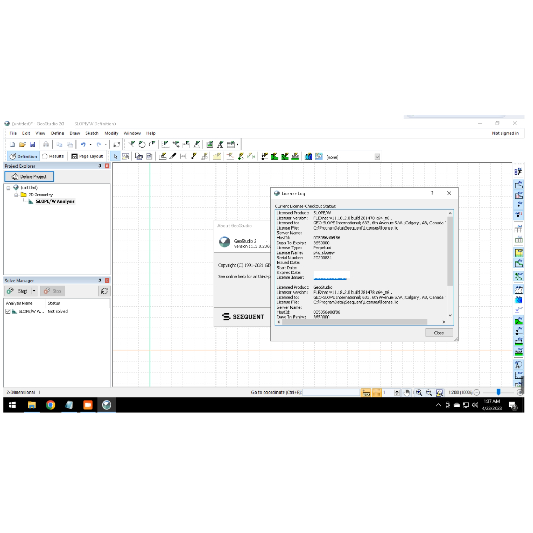The image size is (533, 533).
Task: Click the GeoStudio icon in Windows taskbar
Action: tap(106, 405)
